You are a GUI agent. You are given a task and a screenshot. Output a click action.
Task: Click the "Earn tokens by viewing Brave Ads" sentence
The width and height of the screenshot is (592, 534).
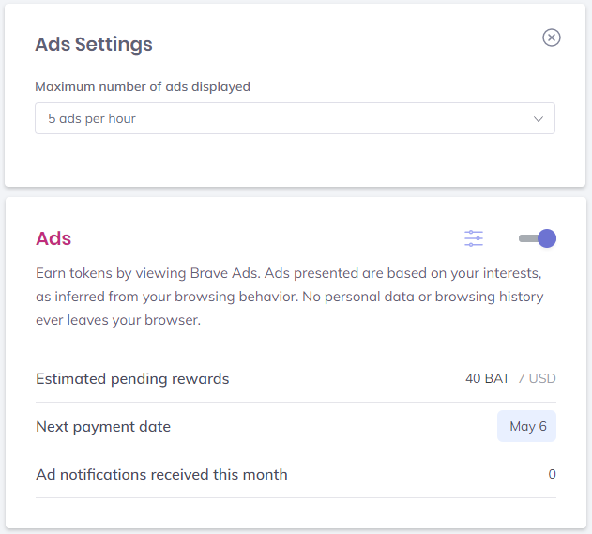[x=148, y=273]
